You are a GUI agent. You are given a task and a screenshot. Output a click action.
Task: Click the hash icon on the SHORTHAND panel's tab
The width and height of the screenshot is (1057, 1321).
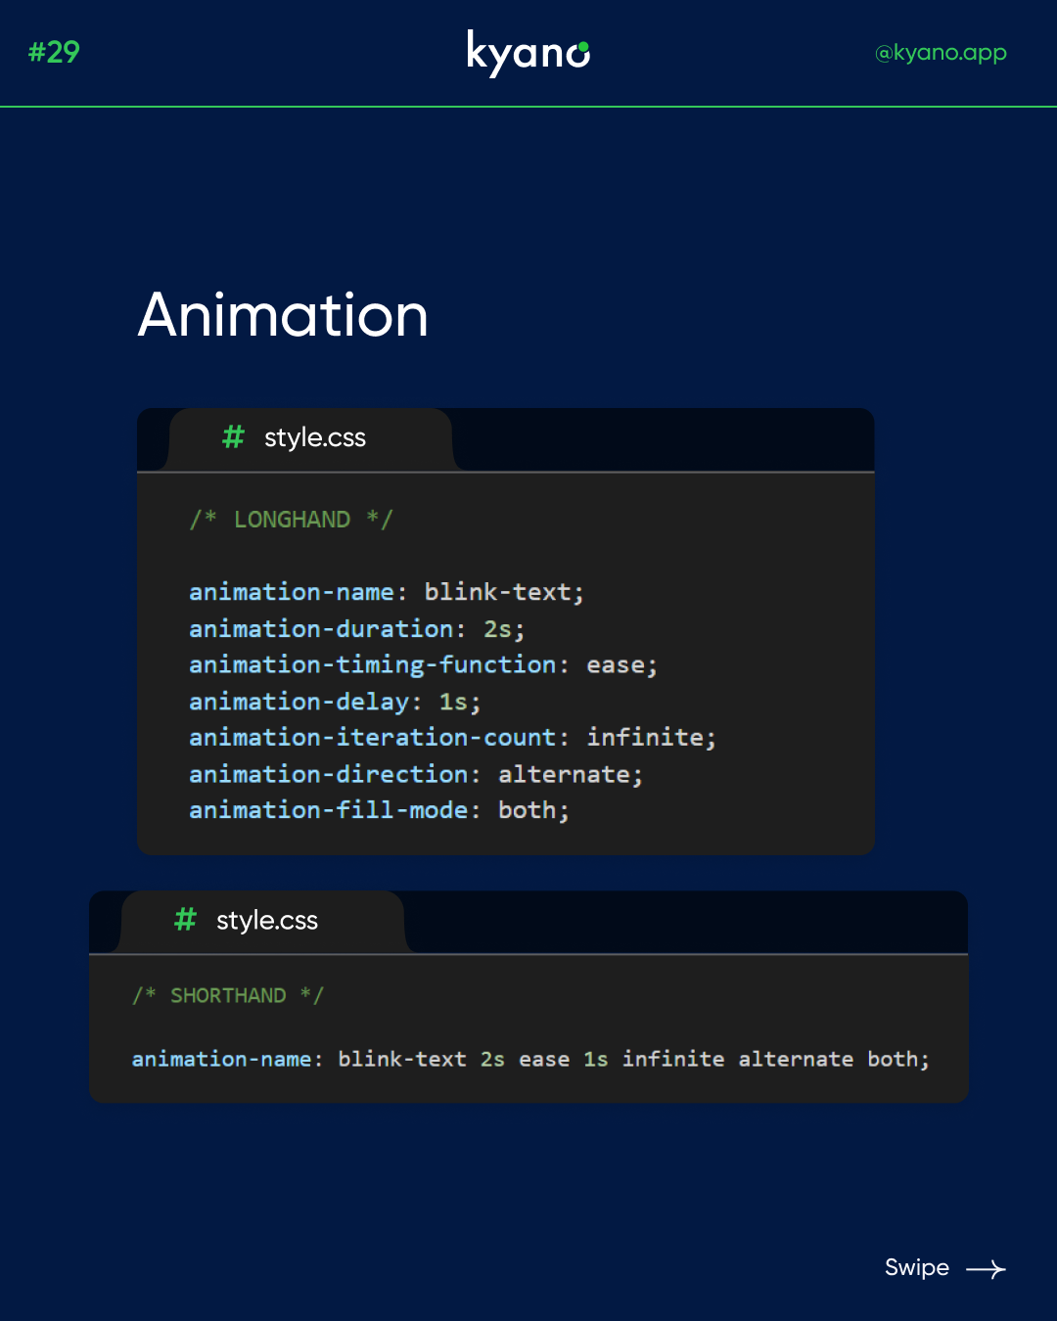click(185, 919)
